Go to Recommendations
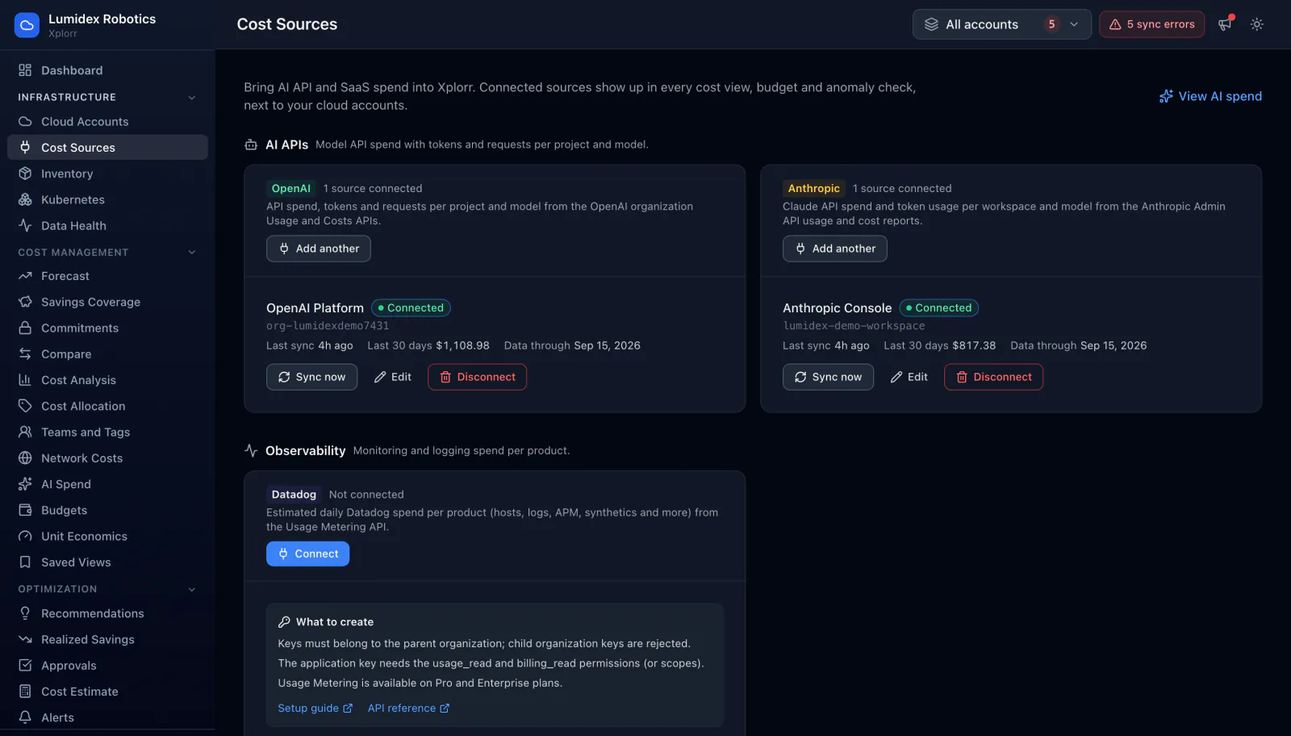This screenshot has height=736, width=1291. tap(107, 613)
